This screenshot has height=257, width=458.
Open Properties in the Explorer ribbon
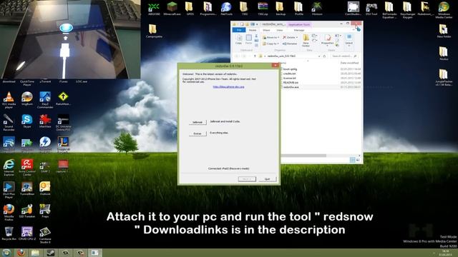pyautogui.click(x=328, y=40)
